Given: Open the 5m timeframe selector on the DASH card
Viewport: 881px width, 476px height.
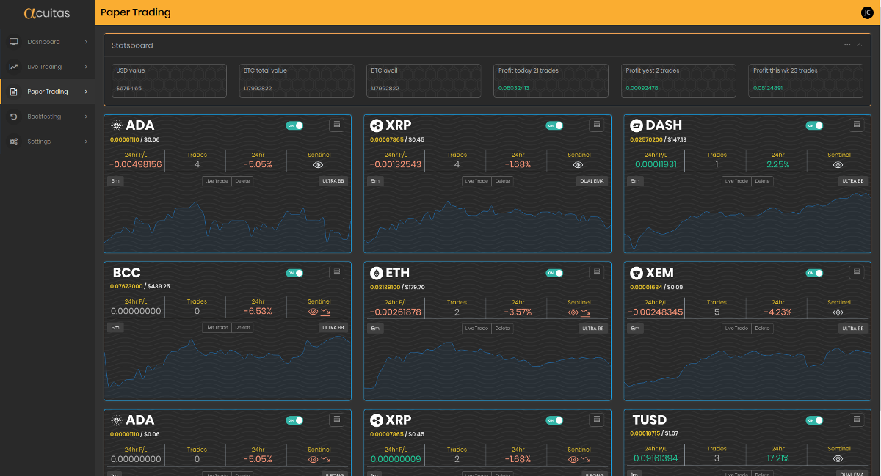Looking at the screenshot, I should tap(635, 181).
